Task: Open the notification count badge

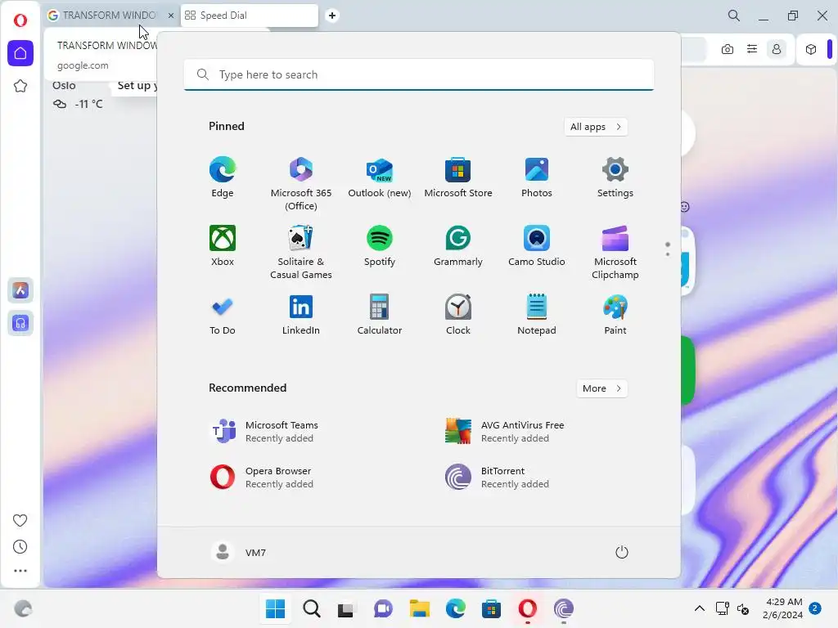Action: tap(815, 608)
